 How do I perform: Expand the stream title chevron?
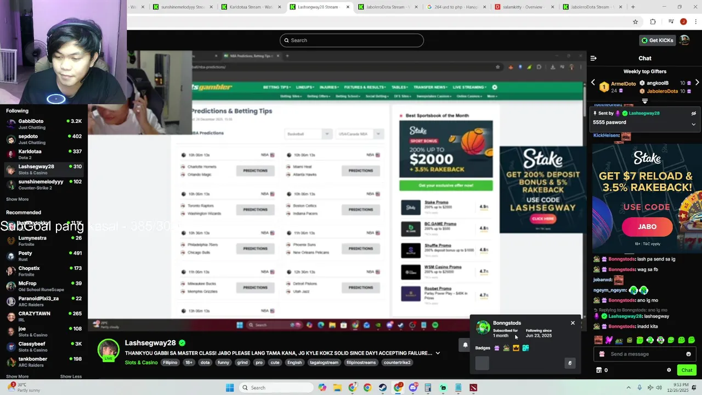[438, 353]
